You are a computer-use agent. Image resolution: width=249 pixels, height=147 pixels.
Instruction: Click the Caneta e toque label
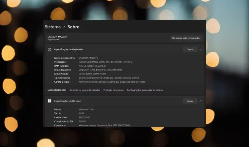tap(62, 82)
